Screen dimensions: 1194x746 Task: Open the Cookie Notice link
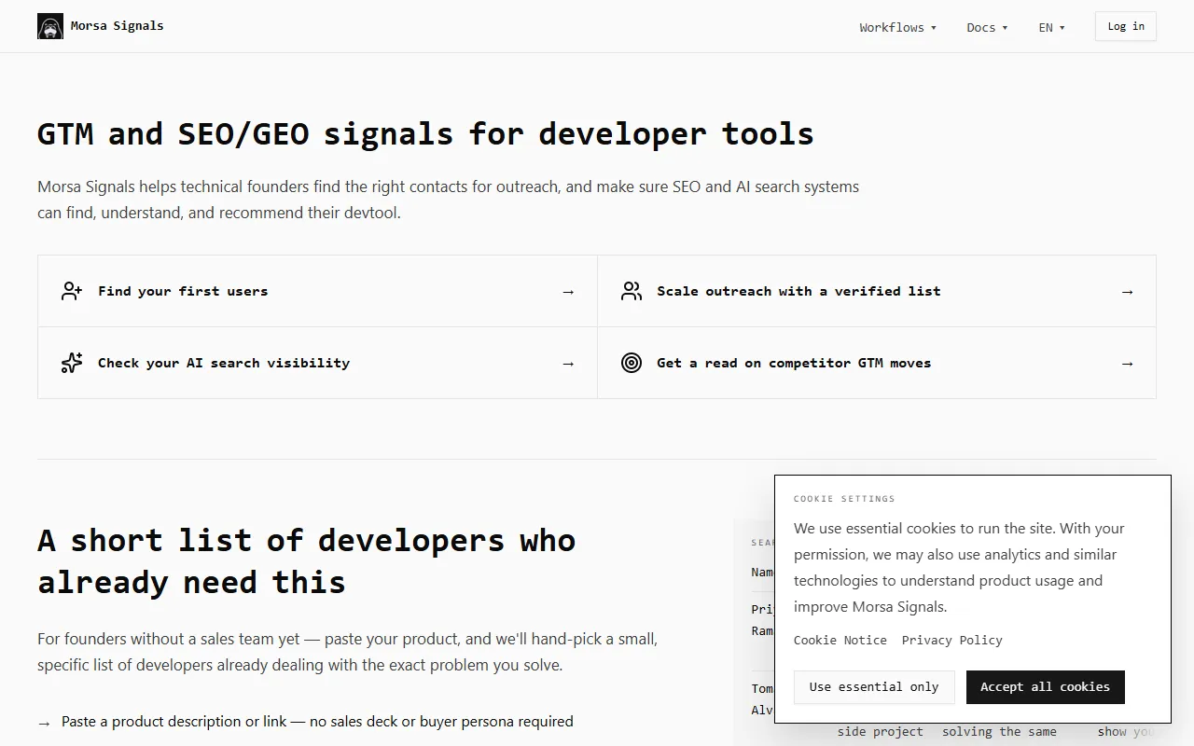(x=840, y=640)
